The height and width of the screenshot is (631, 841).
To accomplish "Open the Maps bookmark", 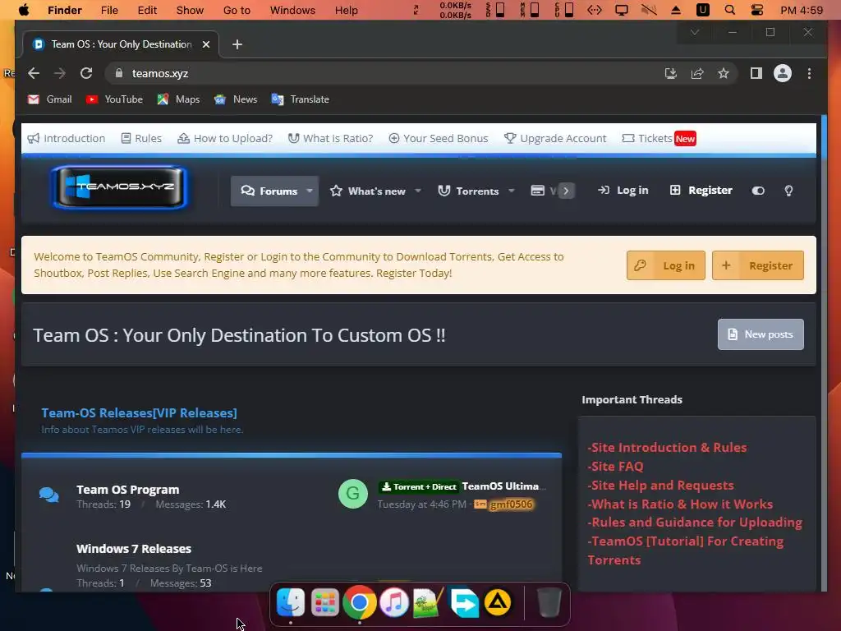I will tap(178, 99).
